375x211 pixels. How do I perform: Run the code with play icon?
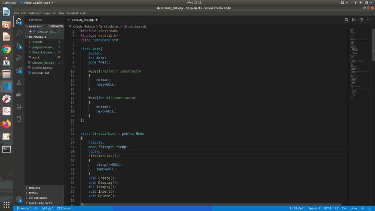click(354, 20)
